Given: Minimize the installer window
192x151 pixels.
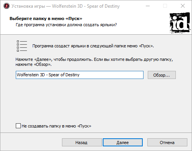Looking at the screenshot, I should 148,6.
